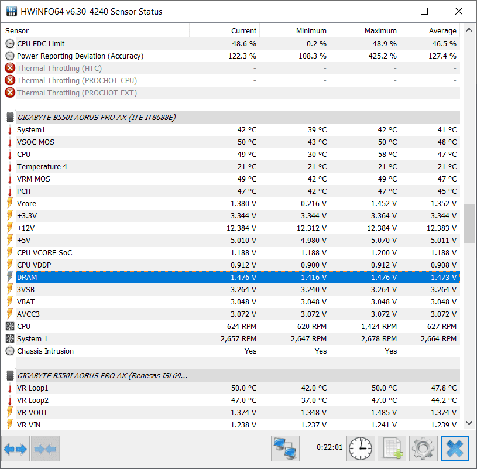477x469 pixels.
Task: Click the 0:22:01 elapsed time readout
Action: pyautogui.click(x=330, y=447)
